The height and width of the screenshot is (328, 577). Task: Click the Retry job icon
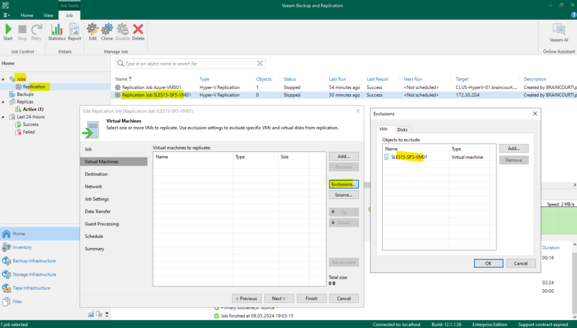click(x=36, y=32)
